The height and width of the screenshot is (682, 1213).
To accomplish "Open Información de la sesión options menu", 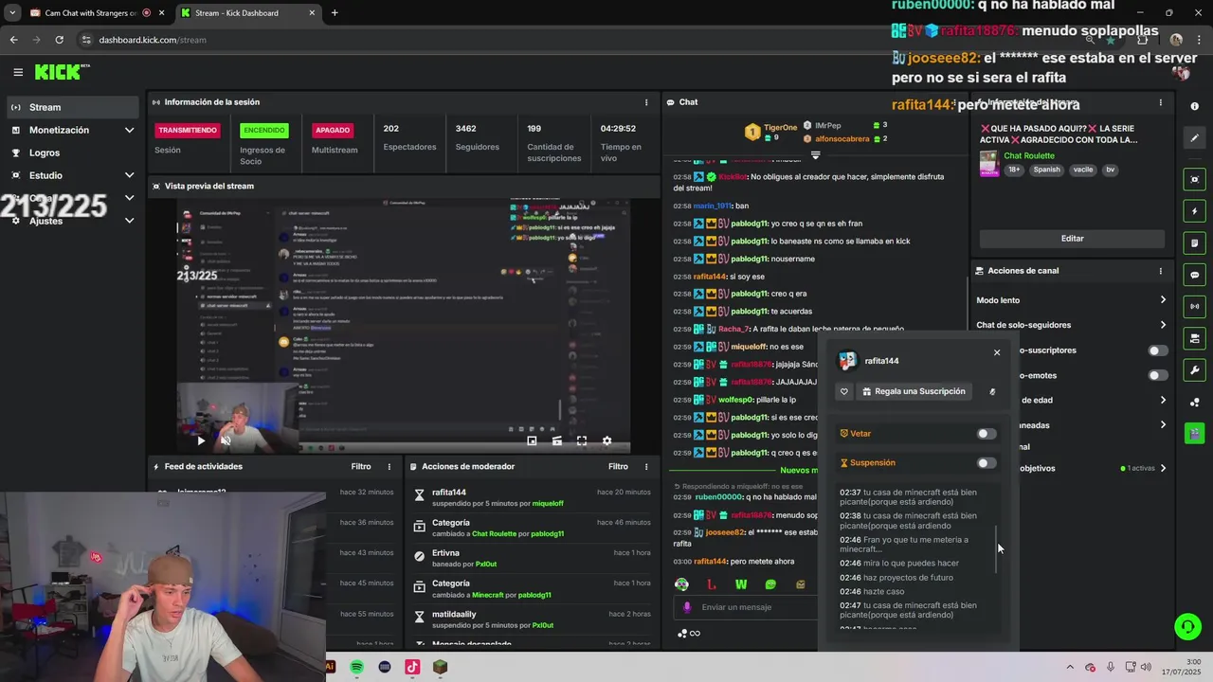I will 646,102.
